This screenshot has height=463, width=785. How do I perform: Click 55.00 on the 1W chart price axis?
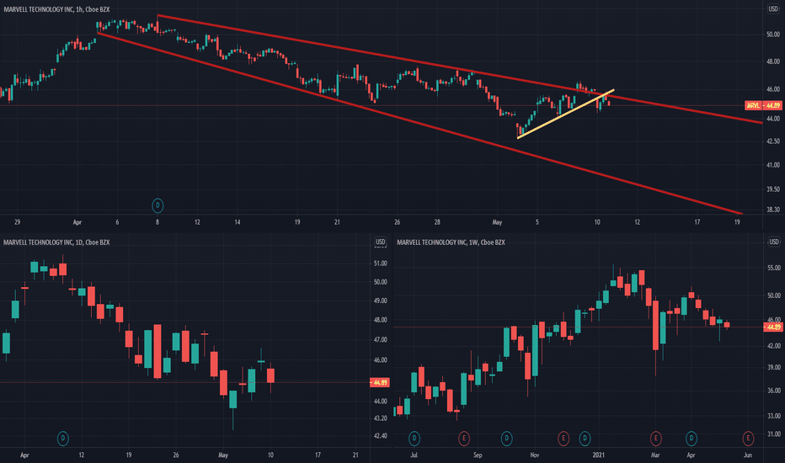coord(774,269)
